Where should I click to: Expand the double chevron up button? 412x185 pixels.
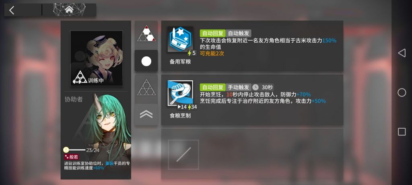[x=146, y=114]
